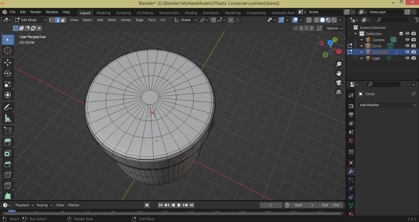Click the current frame field
The image size is (419, 222).
click(271, 205)
